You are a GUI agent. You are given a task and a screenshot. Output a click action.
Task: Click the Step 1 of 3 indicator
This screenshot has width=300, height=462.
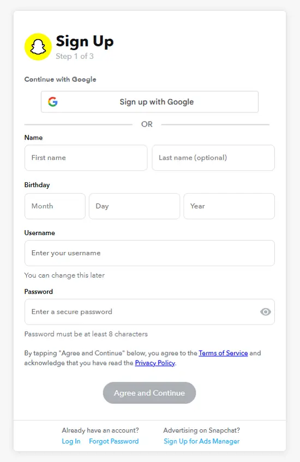click(75, 56)
